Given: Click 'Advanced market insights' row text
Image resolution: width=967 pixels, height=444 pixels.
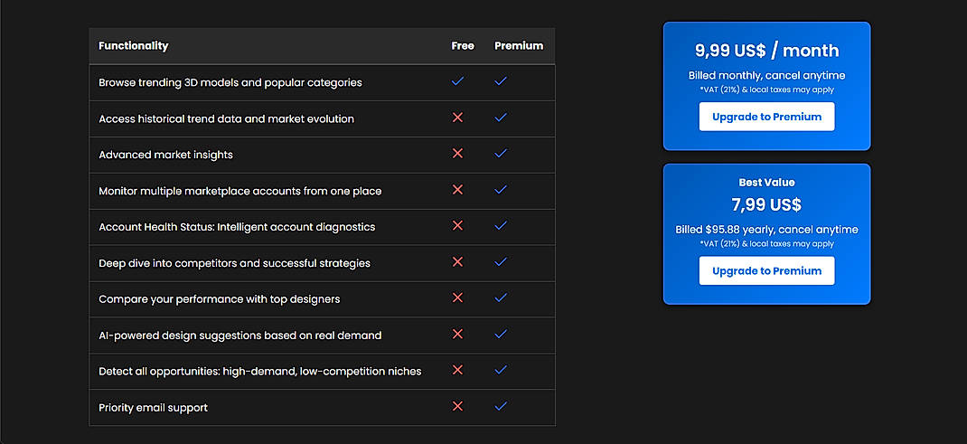Looking at the screenshot, I should coord(166,155).
